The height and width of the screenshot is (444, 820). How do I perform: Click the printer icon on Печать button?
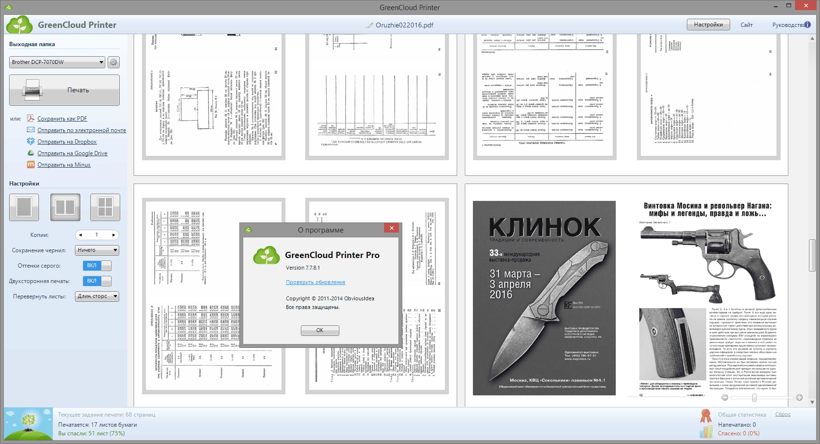32,90
